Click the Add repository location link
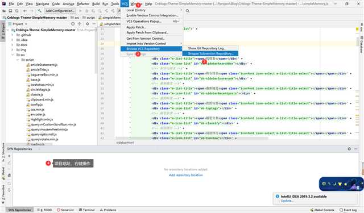The width and height of the screenshot is (364, 213). 186,175
